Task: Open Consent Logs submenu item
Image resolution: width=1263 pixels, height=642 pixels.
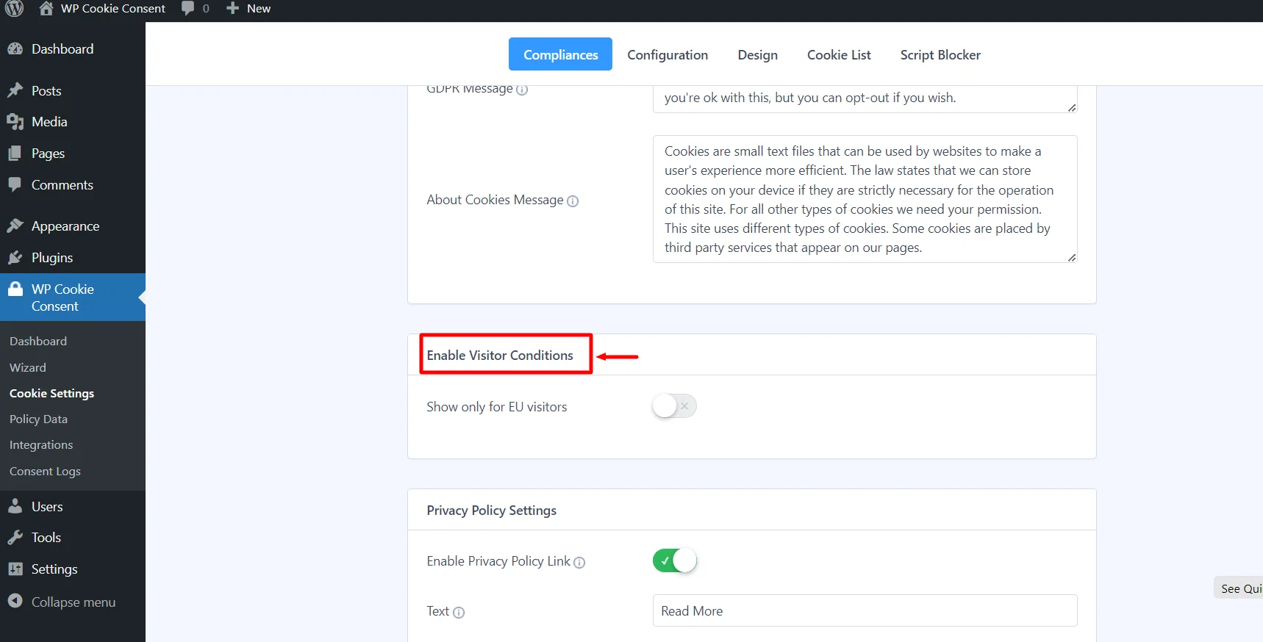Action: 45,472
